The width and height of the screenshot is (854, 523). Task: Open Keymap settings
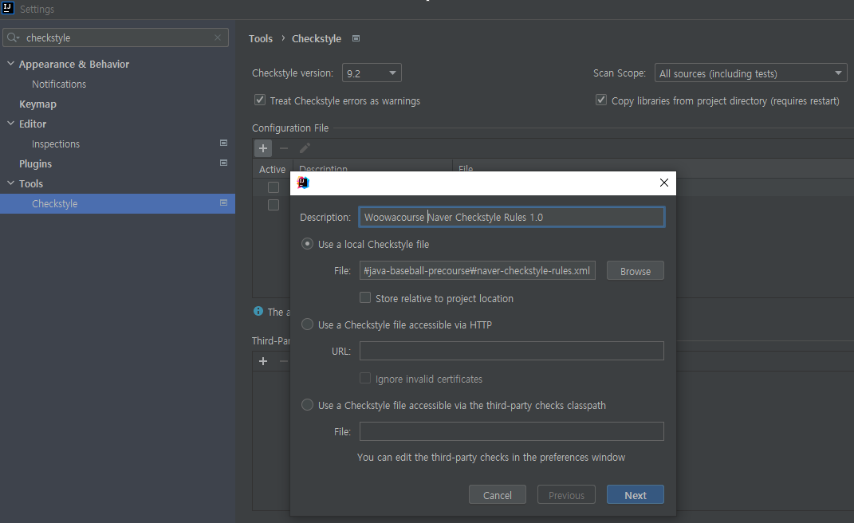point(37,104)
